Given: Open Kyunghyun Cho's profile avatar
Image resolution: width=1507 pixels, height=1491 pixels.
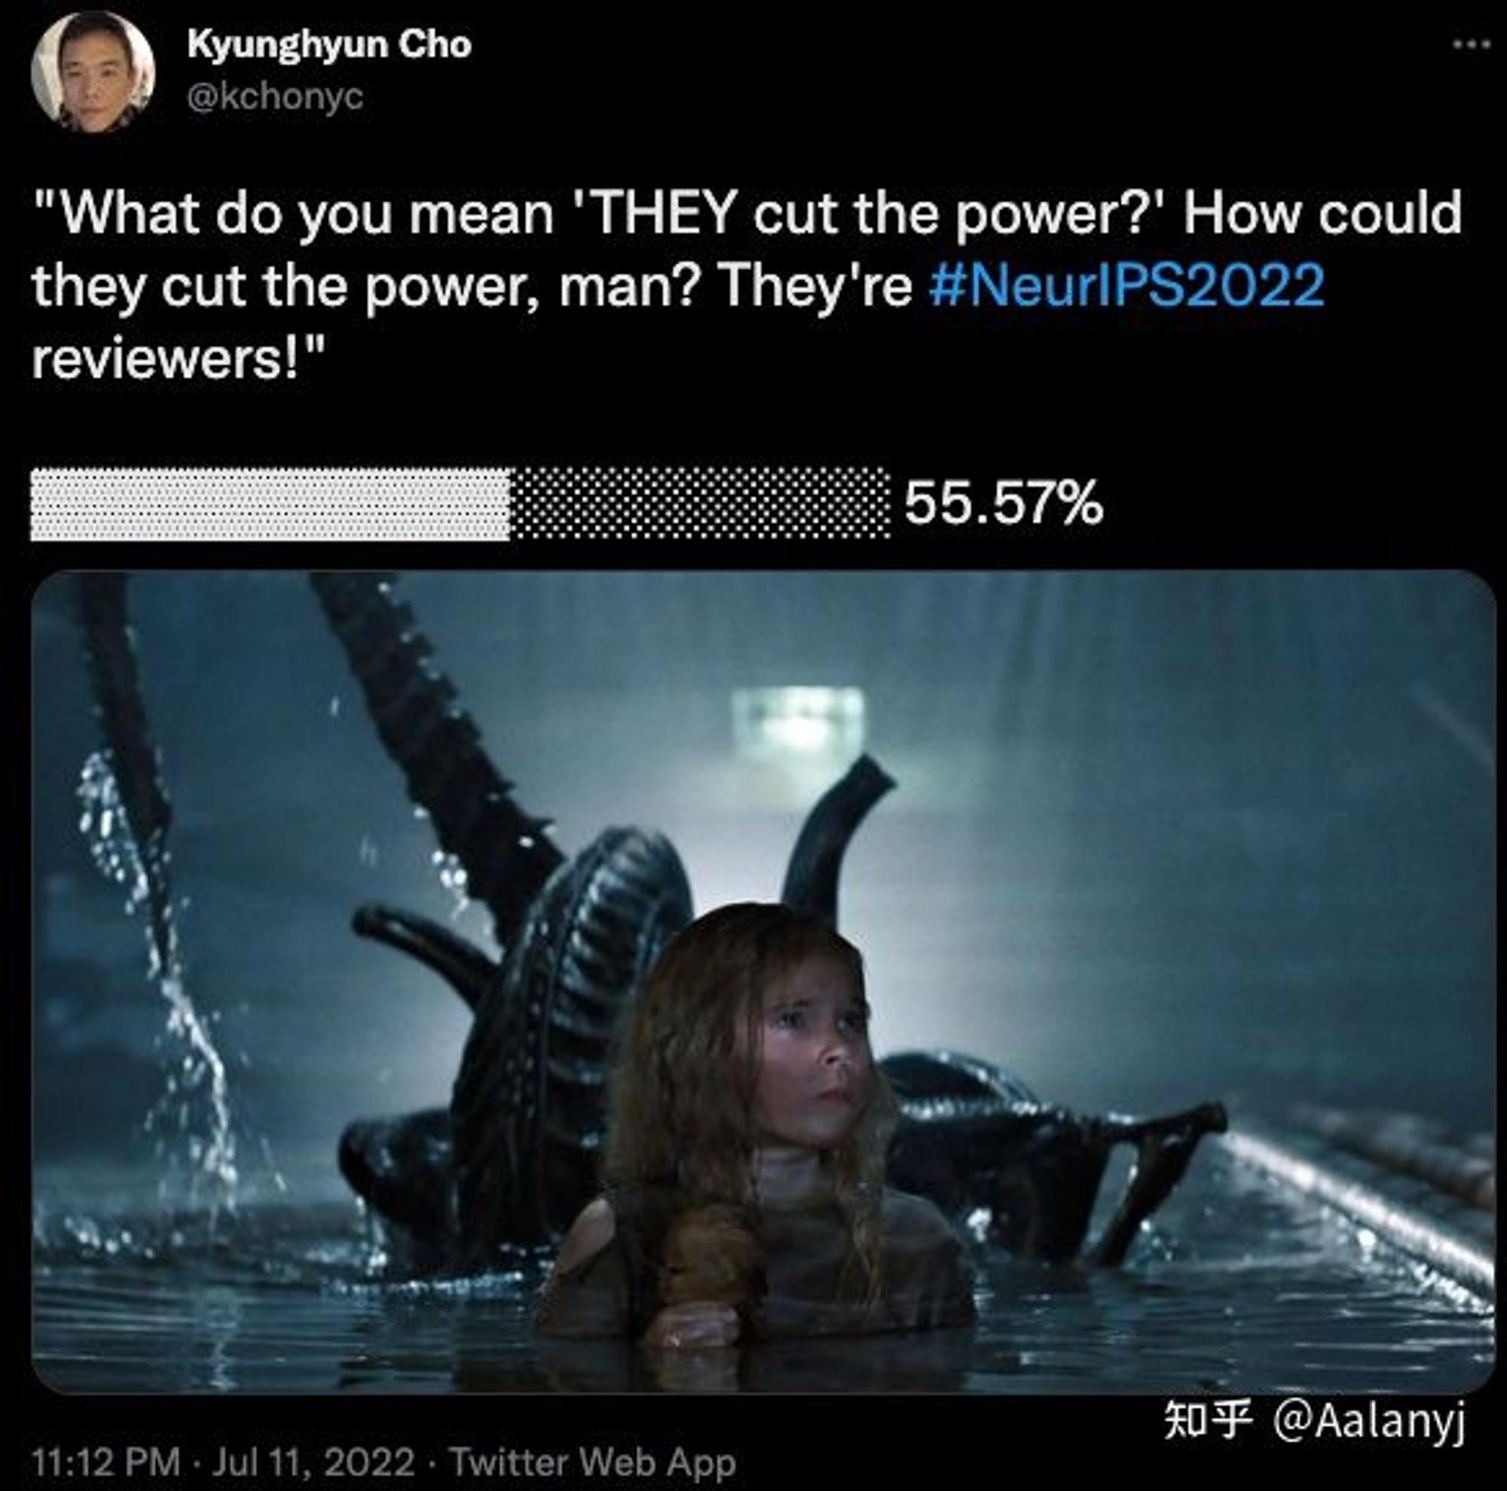Looking at the screenshot, I should [x=92, y=72].
